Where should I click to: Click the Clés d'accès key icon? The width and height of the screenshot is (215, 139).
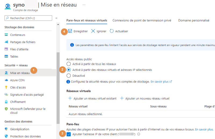coord(6,87)
